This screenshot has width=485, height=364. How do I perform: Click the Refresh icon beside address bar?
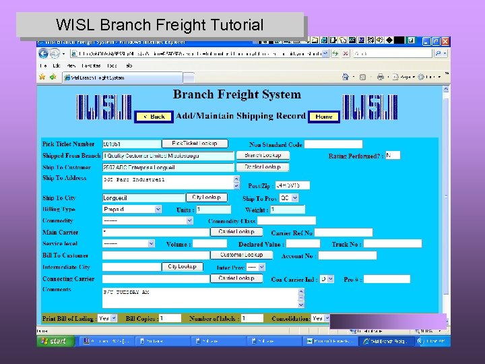335,53
